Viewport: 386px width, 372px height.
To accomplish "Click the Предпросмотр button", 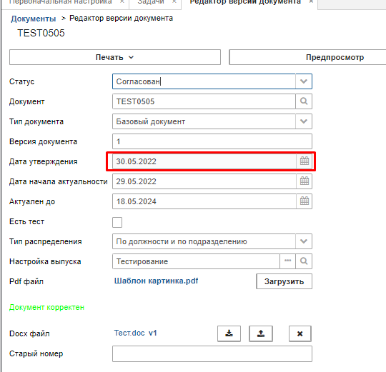I will click(x=335, y=57).
